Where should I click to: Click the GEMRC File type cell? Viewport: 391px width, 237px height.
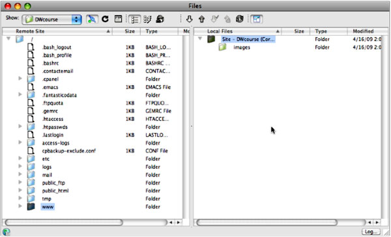[158, 111]
